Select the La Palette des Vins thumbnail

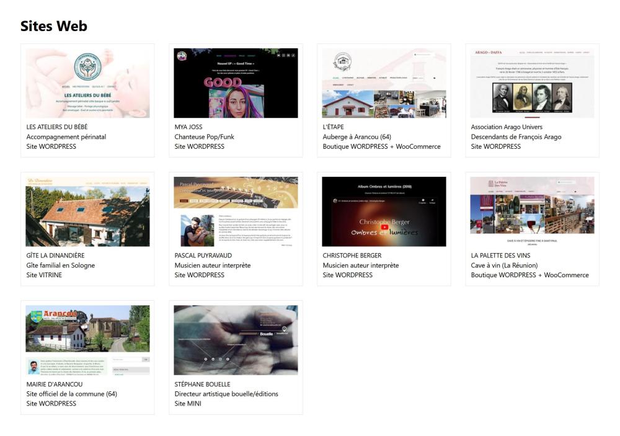tap(532, 211)
